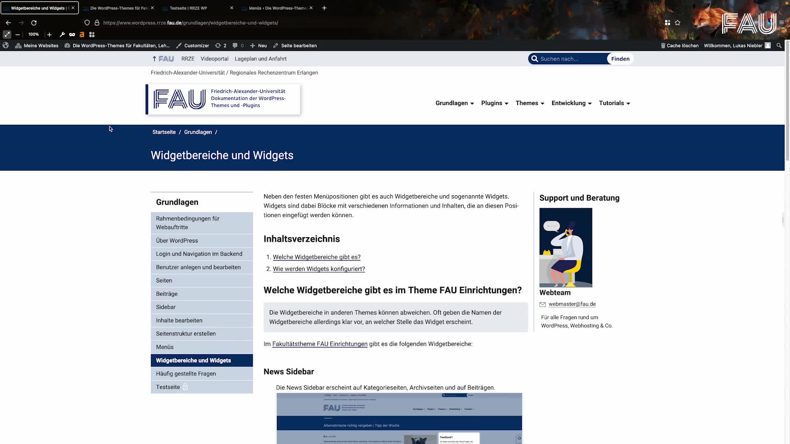Open comments via the speech bubble icon
Screen dimensions: 790x444
234,46
